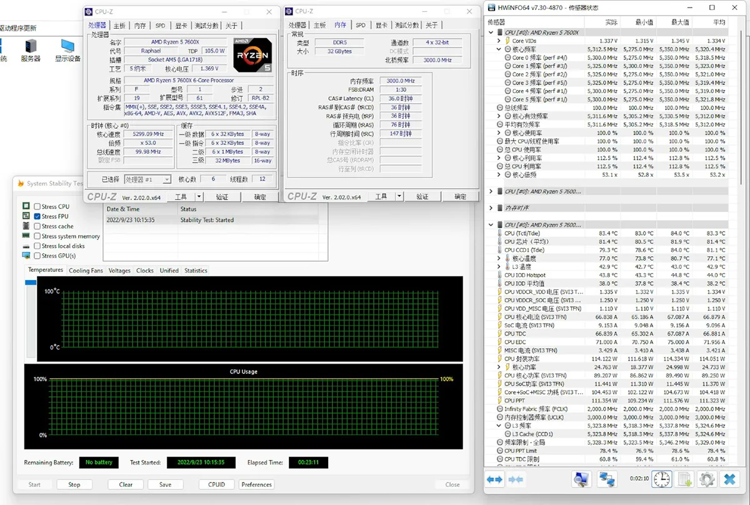750x505 pixels.
Task: Click 确定 button in memory CPU-Z
Action: click(460, 196)
